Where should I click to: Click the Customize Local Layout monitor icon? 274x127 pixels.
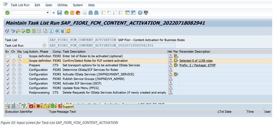(x=146, y=13)
